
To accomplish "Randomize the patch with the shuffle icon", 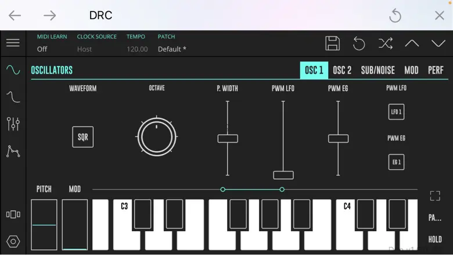I will tap(386, 44).
